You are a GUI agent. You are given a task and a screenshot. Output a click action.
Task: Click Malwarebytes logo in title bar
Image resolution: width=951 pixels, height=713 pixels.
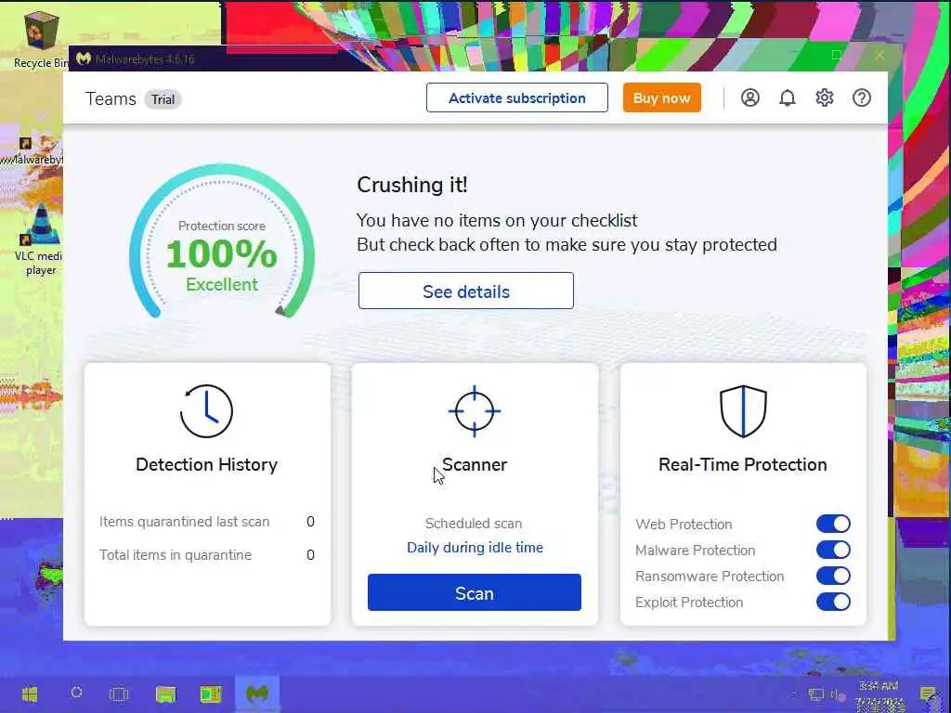click(x=84, y=58)
